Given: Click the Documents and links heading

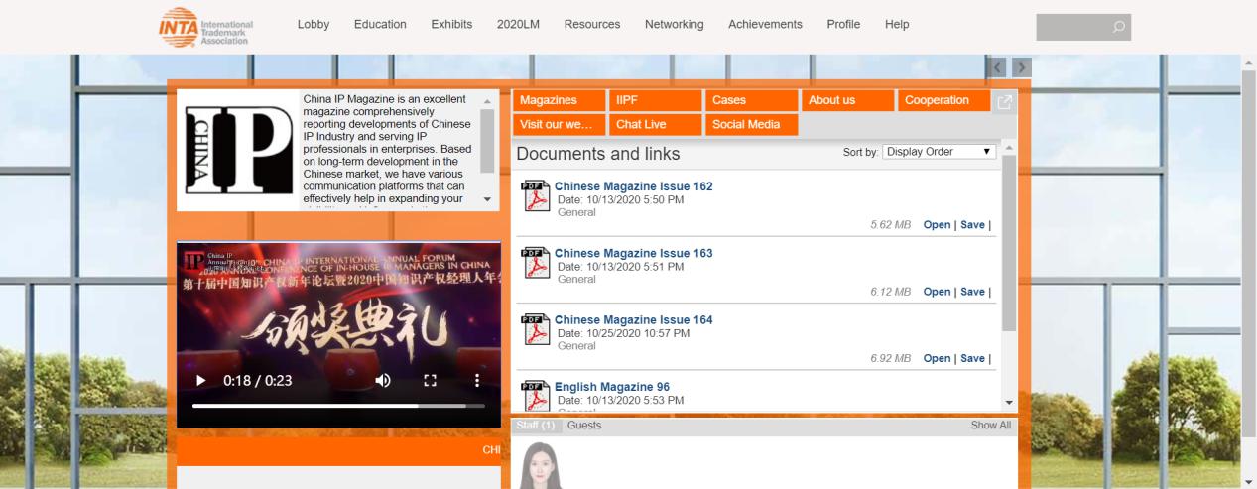Looking at the screenshot, I should (598, 154).
